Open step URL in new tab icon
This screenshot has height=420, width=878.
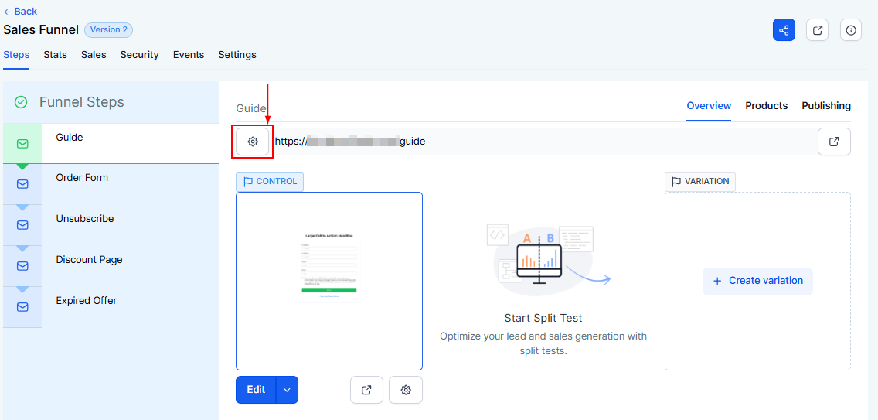pos(834,142)
